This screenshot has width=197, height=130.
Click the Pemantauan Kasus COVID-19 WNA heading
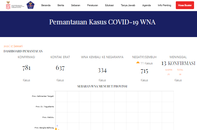[102, 22]
